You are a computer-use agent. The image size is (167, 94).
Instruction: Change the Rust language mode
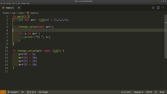coord(162,92)
